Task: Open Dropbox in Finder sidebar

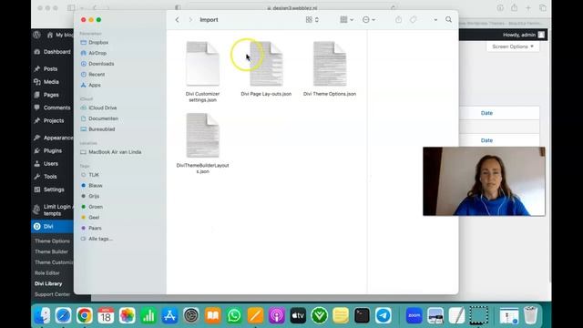Action: point(95,43)
